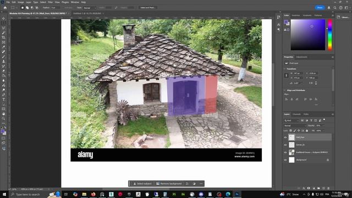
Task: Click inside the color picker field
Action: tap(308, 35)
